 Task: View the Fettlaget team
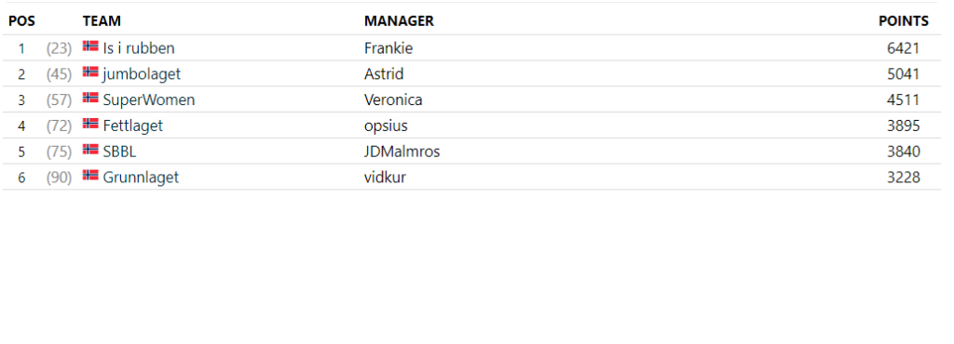point(132,126)
